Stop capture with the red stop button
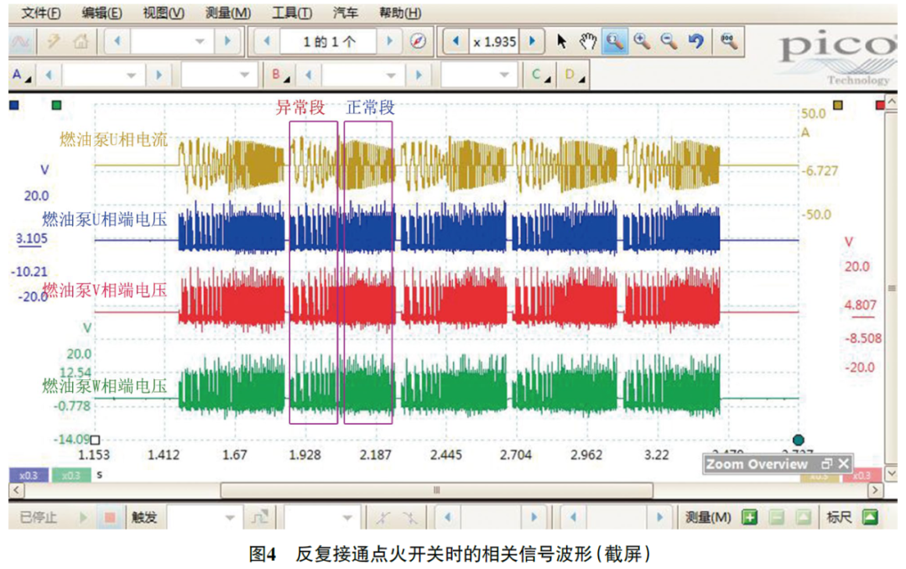 point(110,518)
